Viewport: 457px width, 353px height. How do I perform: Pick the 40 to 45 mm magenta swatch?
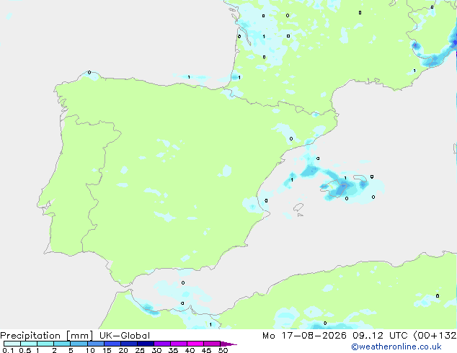[x=195, y=344]
